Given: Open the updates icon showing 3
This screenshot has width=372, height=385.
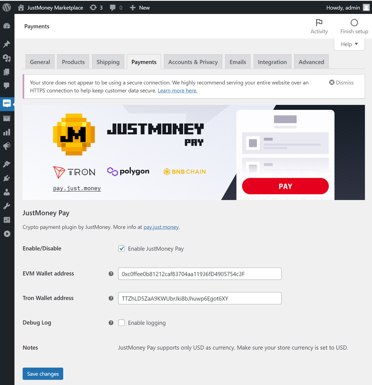Looking at the screenshot, I should tap(96, 7).
